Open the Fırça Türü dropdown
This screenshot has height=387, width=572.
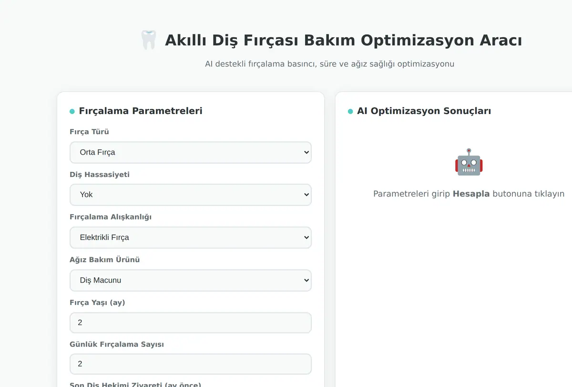coord(191,152)
